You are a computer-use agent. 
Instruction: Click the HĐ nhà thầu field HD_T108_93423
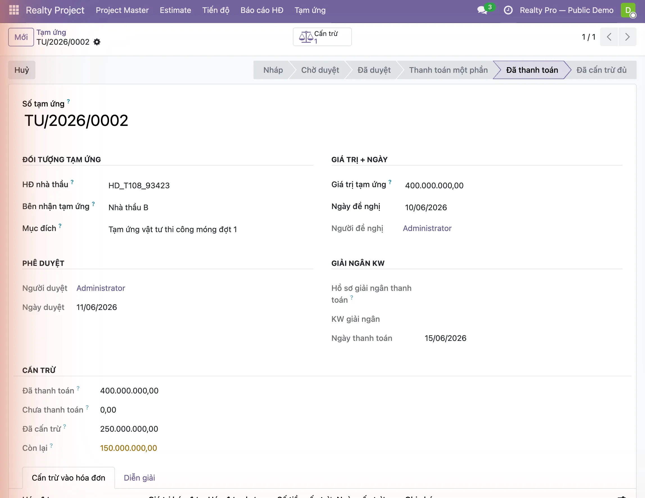[139, 185]
